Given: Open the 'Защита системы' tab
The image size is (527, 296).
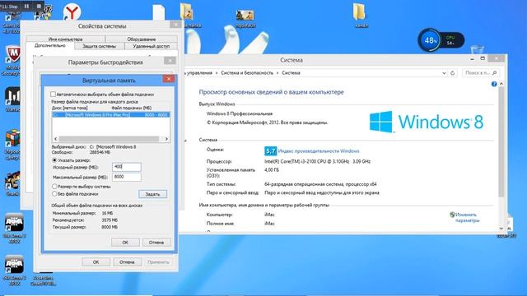Looking at the screenshot, I should [x=99, y=46].
